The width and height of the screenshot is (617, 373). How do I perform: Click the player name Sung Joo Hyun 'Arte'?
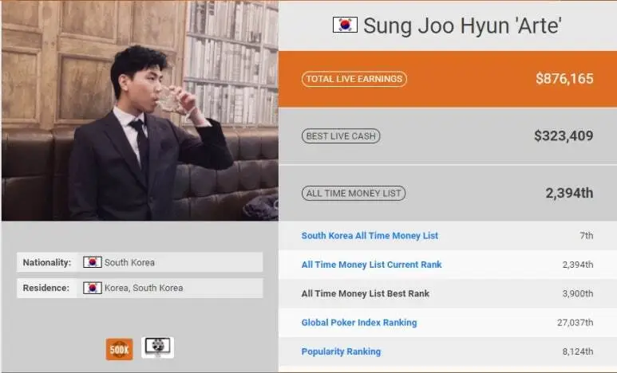tap(462, 26)
